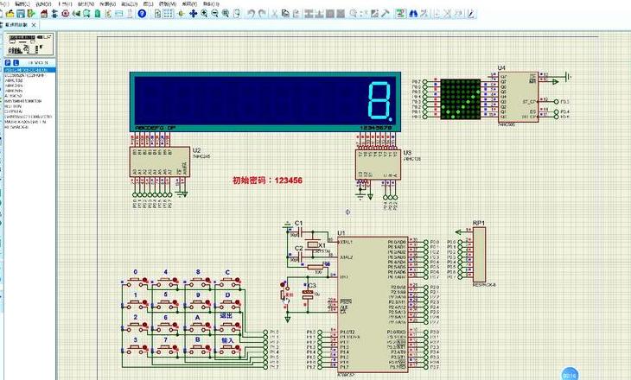Click keypad button labelled C
The height and width of the screenshot is (380, 631).
point(228,281)
